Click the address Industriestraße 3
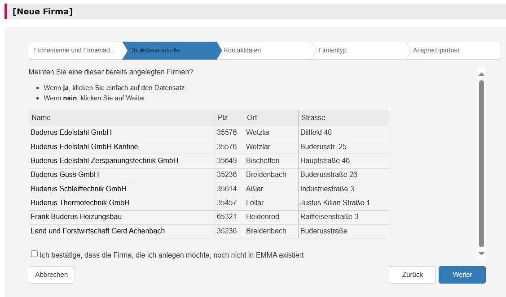506x297 pixels. pyautogui.click(x=327, y=189)
